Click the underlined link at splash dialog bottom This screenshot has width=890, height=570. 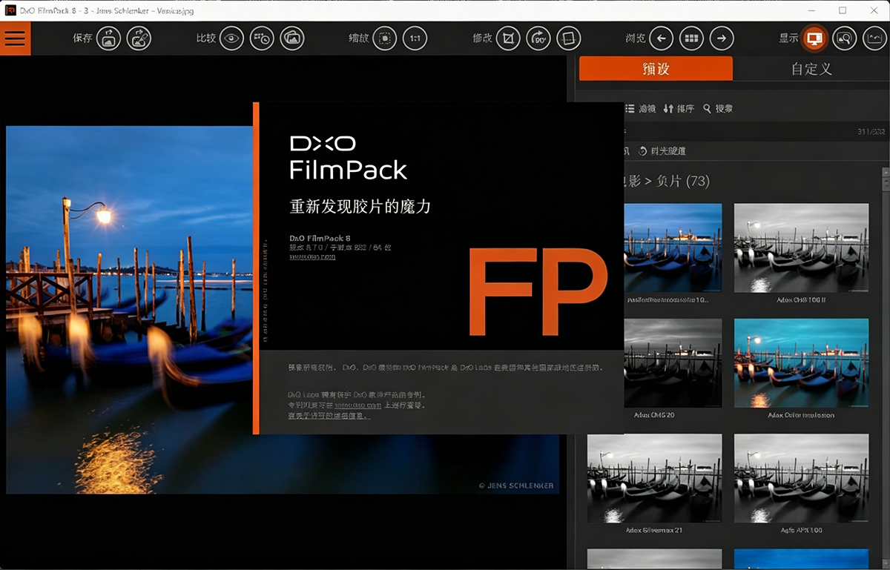329,416
